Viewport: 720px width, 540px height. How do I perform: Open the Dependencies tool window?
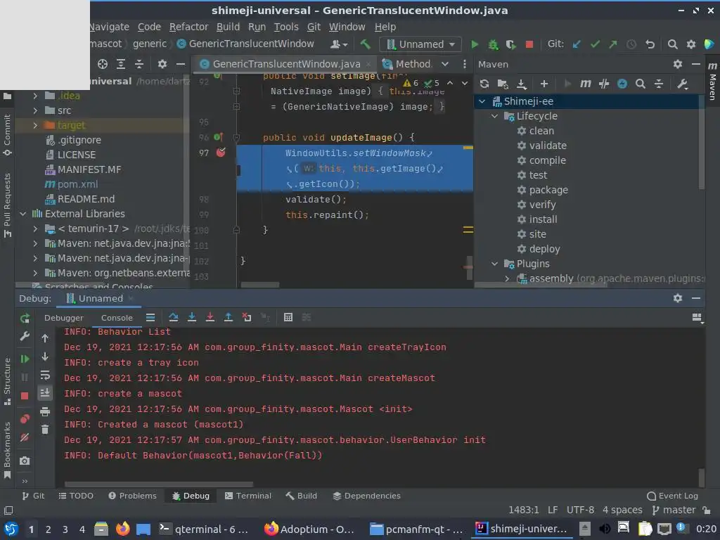point(366,496)
